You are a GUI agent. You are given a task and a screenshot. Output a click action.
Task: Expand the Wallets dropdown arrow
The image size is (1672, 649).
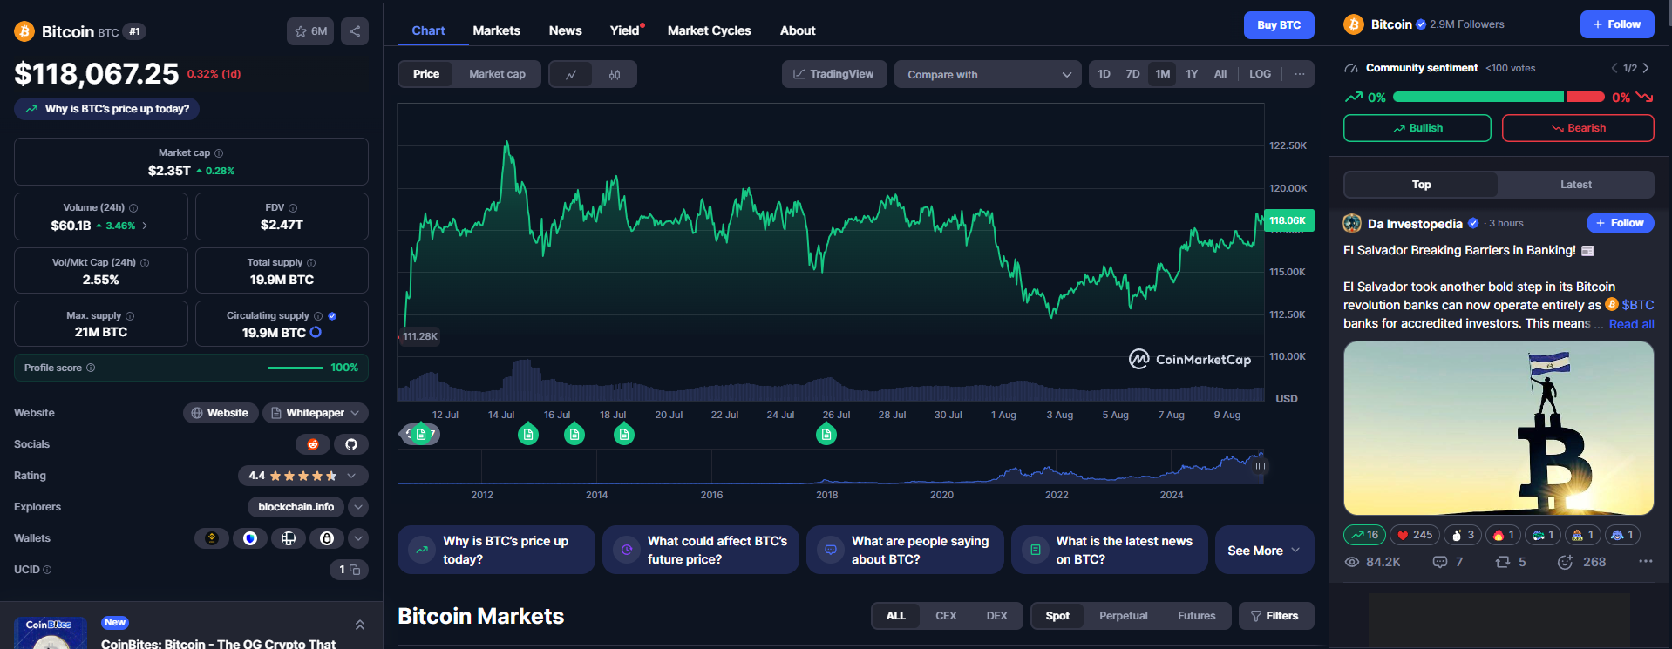tap(358, 538)
